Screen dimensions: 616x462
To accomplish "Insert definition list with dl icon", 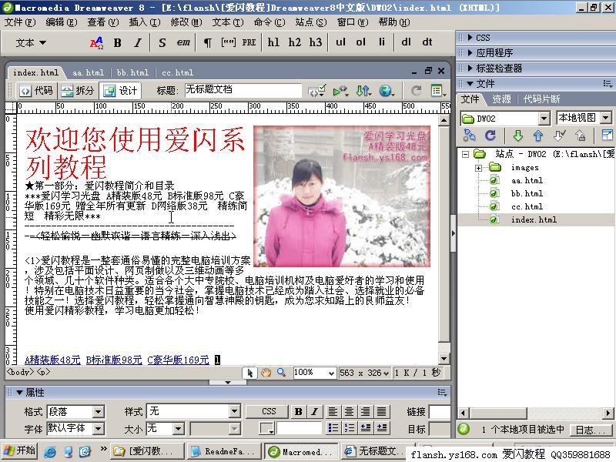I will coord(407,42).
